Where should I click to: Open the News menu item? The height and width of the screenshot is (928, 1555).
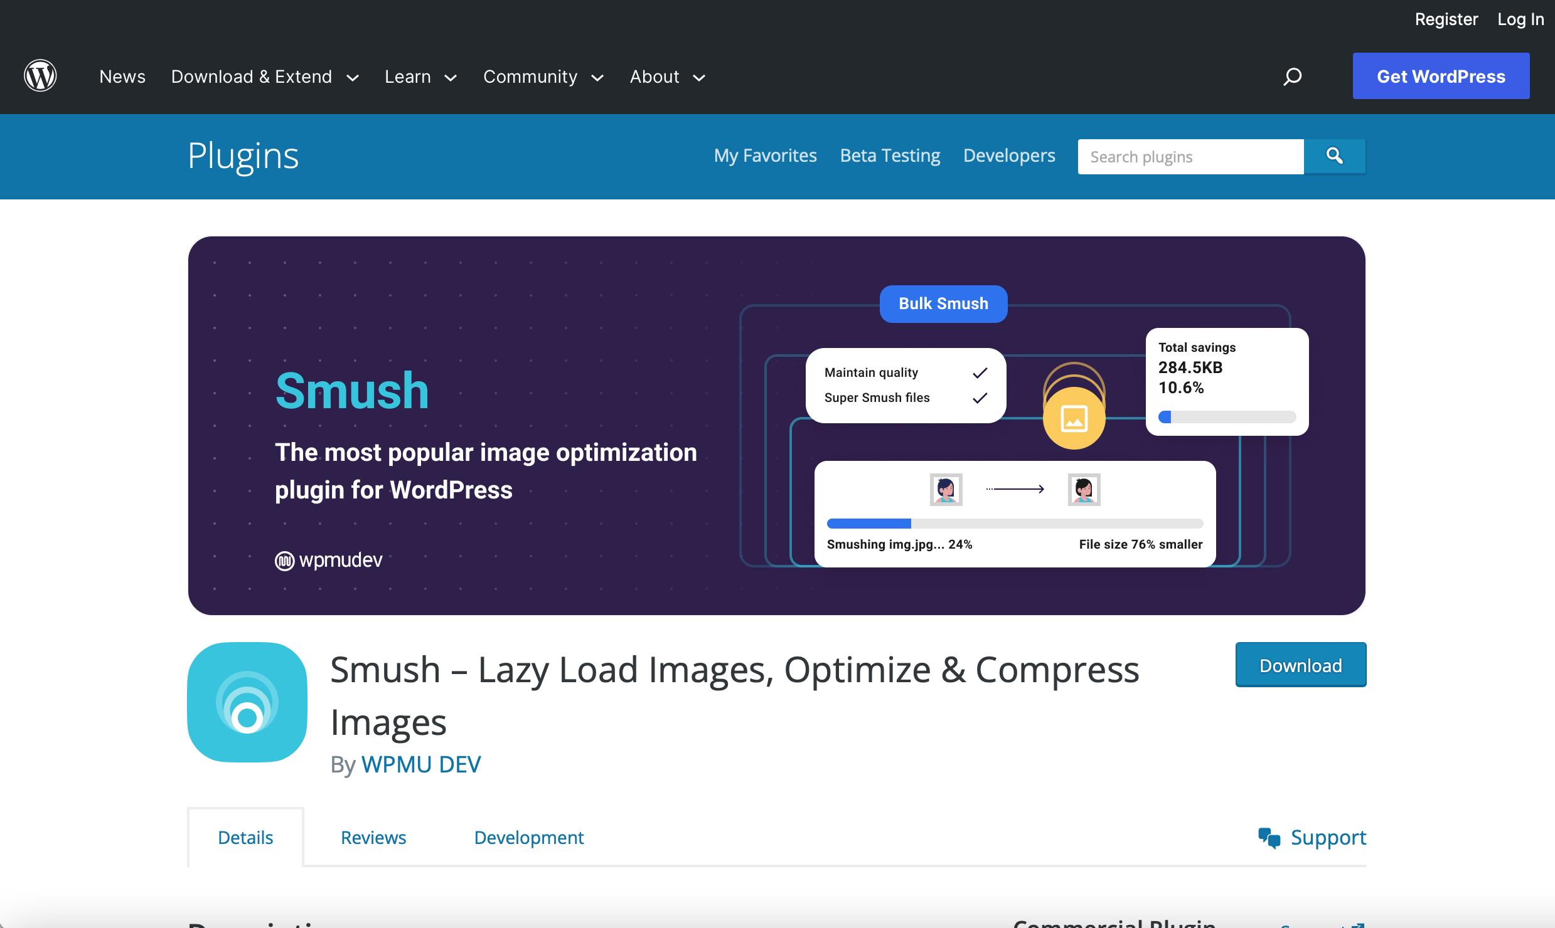point(122,76)
